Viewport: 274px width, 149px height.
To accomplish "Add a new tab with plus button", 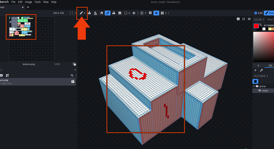I will point(28,7).
